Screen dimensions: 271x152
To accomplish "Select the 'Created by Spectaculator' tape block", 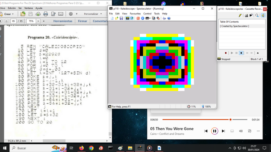I will click(x=242, y=26).
